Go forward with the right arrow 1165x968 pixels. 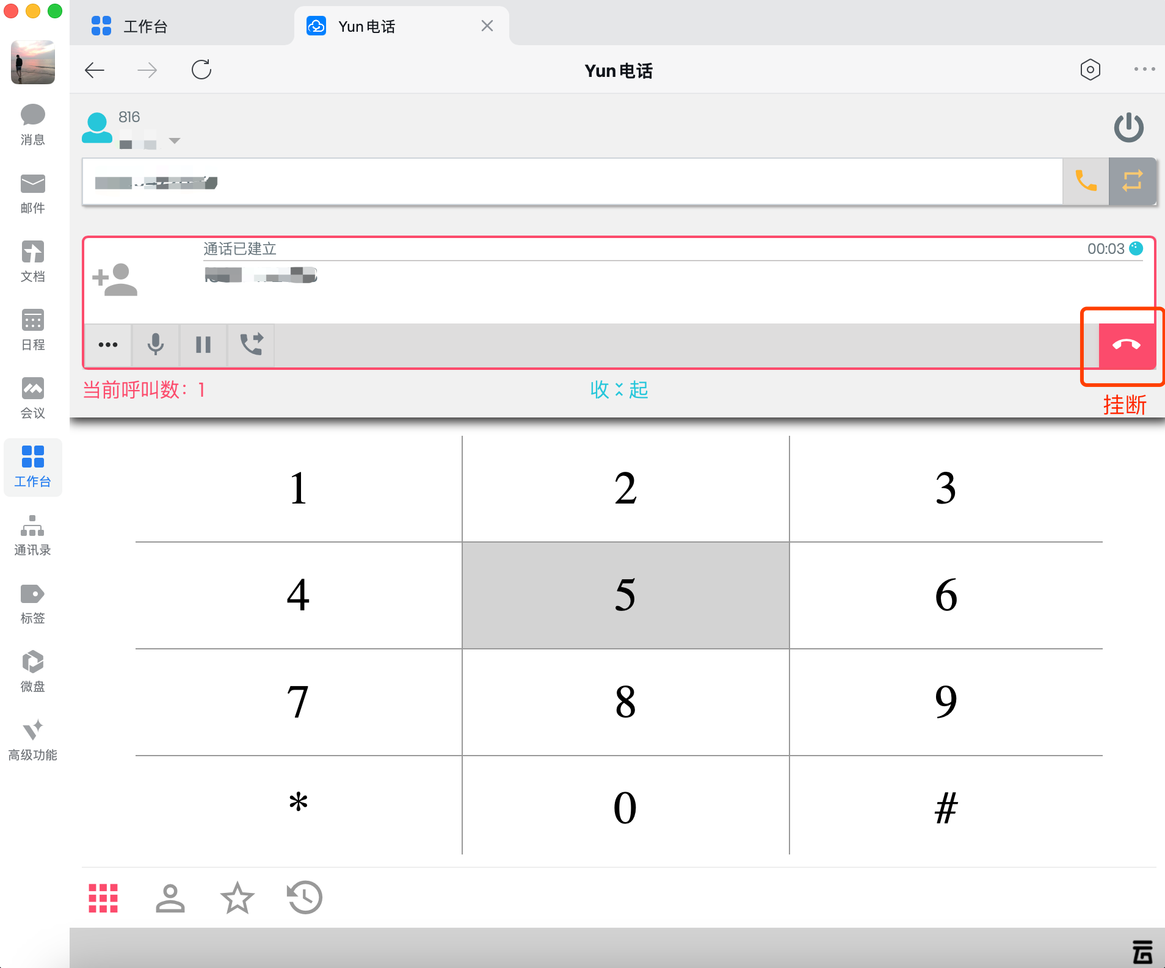147,70
